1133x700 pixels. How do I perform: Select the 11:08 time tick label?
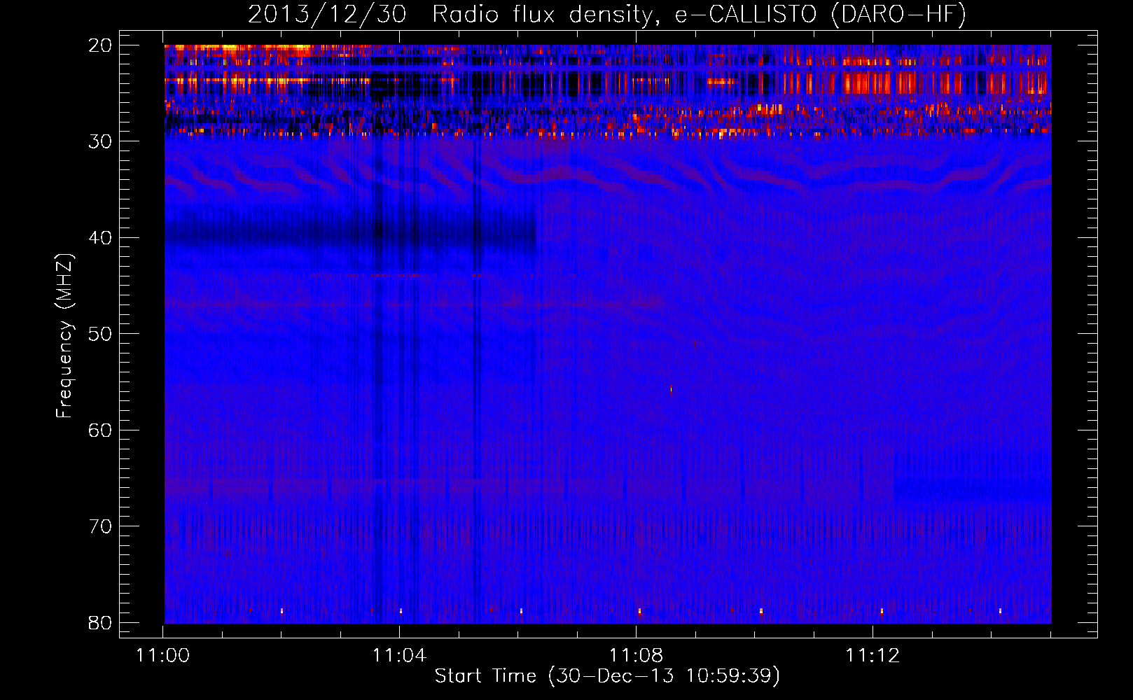pos(636,656)
